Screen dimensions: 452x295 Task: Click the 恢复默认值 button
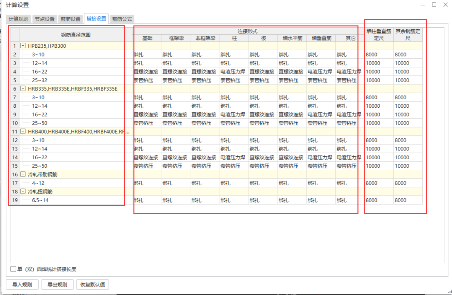(93, 285)
